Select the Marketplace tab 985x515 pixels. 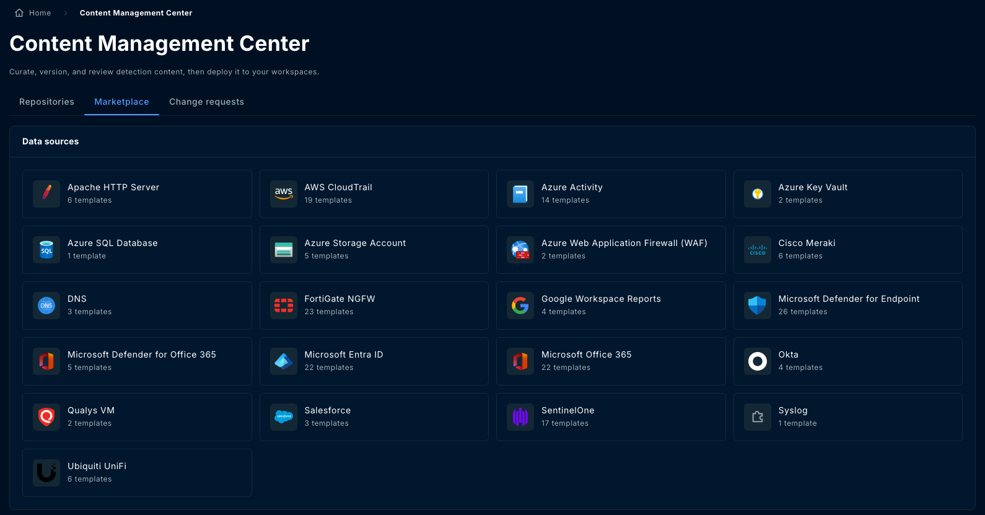click(121, 102)
